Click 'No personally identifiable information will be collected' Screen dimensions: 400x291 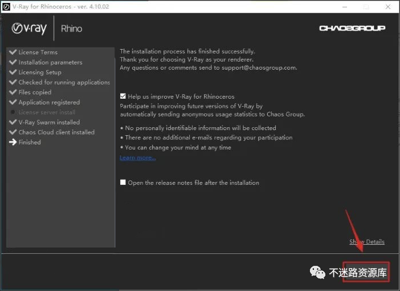point(200,128)
